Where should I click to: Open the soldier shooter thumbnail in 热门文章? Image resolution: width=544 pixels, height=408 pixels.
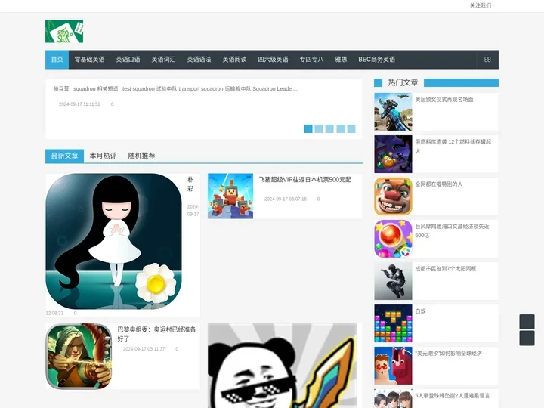coord(393,112)
